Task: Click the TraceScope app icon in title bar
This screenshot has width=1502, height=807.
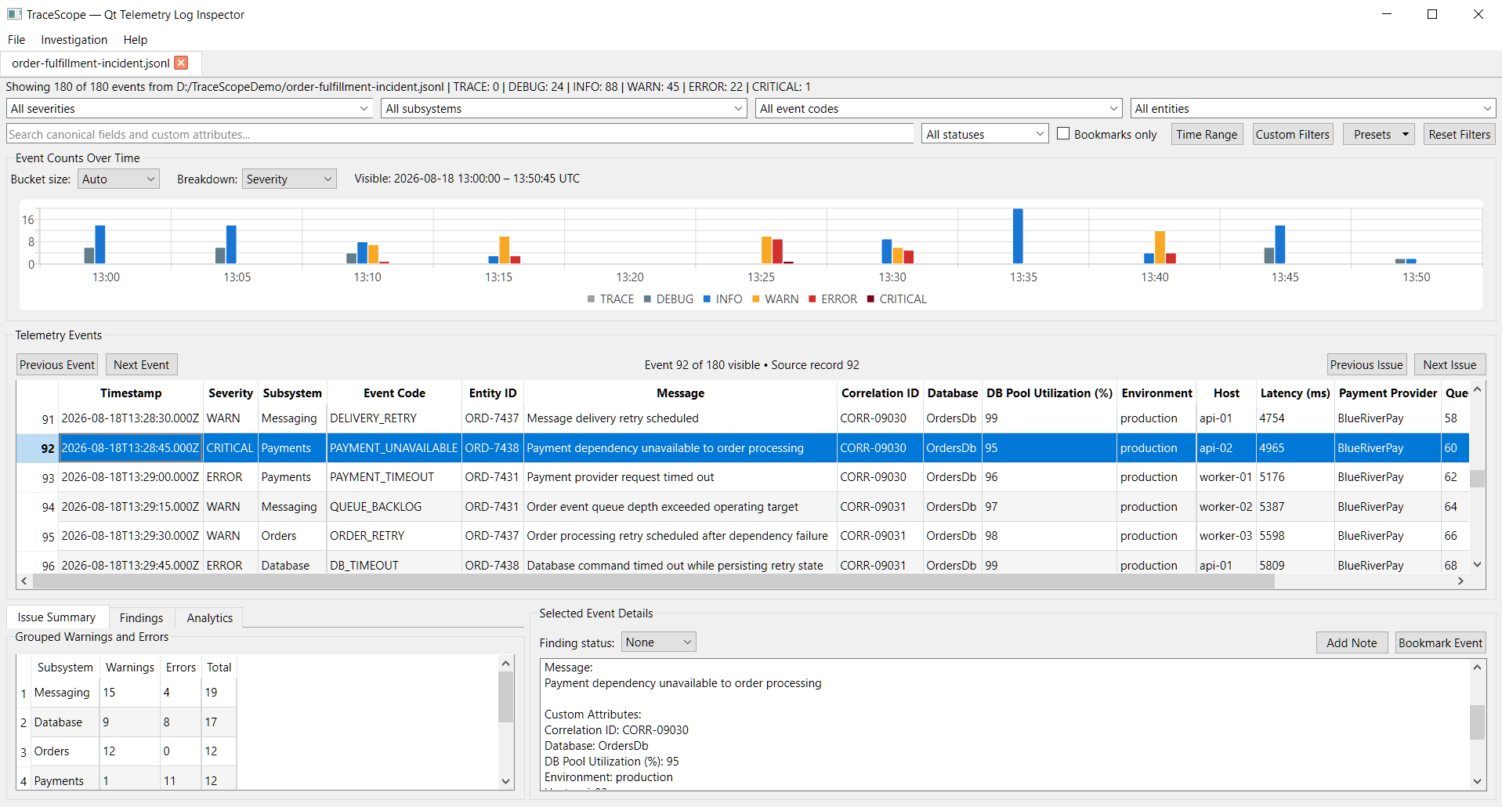Action: [14, 14]
